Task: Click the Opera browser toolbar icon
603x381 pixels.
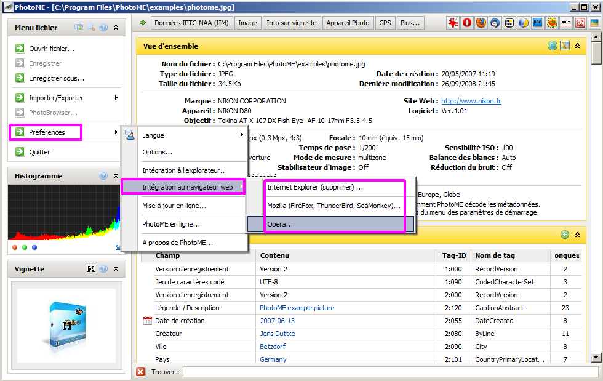Action: (x=467, y=23)
